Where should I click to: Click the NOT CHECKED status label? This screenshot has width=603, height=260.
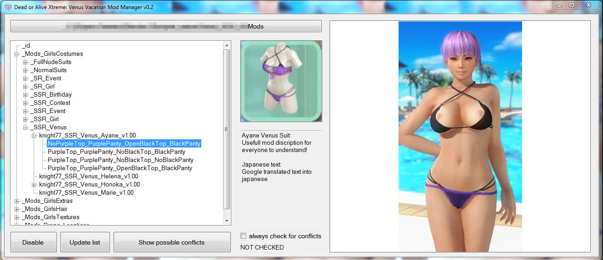pos(262,247)
